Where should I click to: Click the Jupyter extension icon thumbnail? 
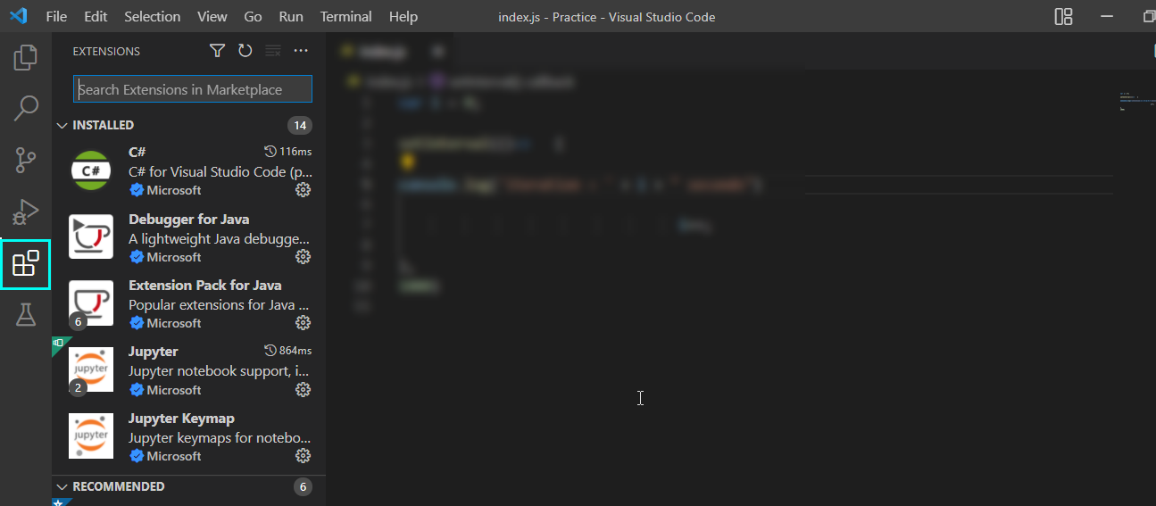coord(91,369)
